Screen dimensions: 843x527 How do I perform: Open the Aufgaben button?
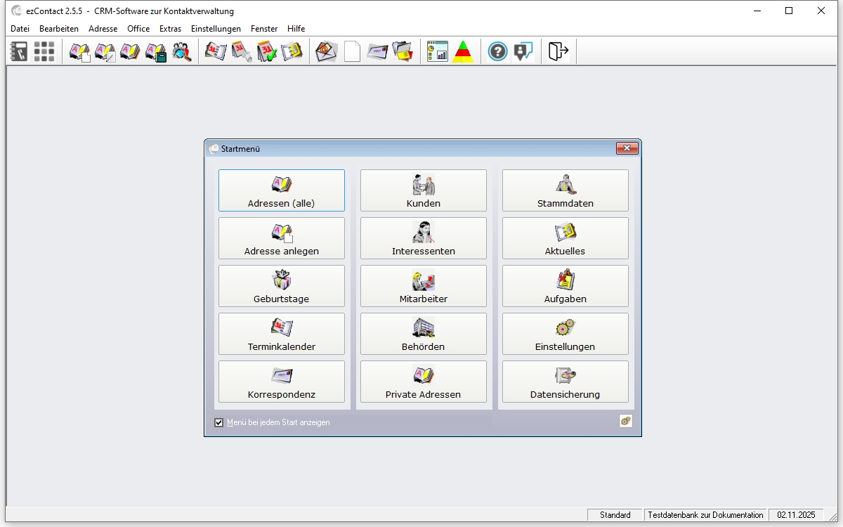click(x=566, y=286)
